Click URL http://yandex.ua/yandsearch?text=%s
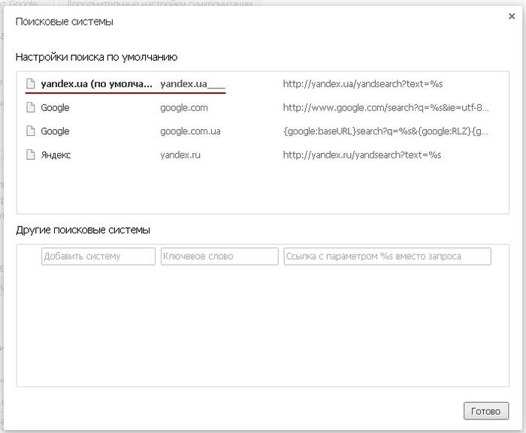The width and height of the screenshot is (526, 433). pyautogui.click(x=363, y=84)
